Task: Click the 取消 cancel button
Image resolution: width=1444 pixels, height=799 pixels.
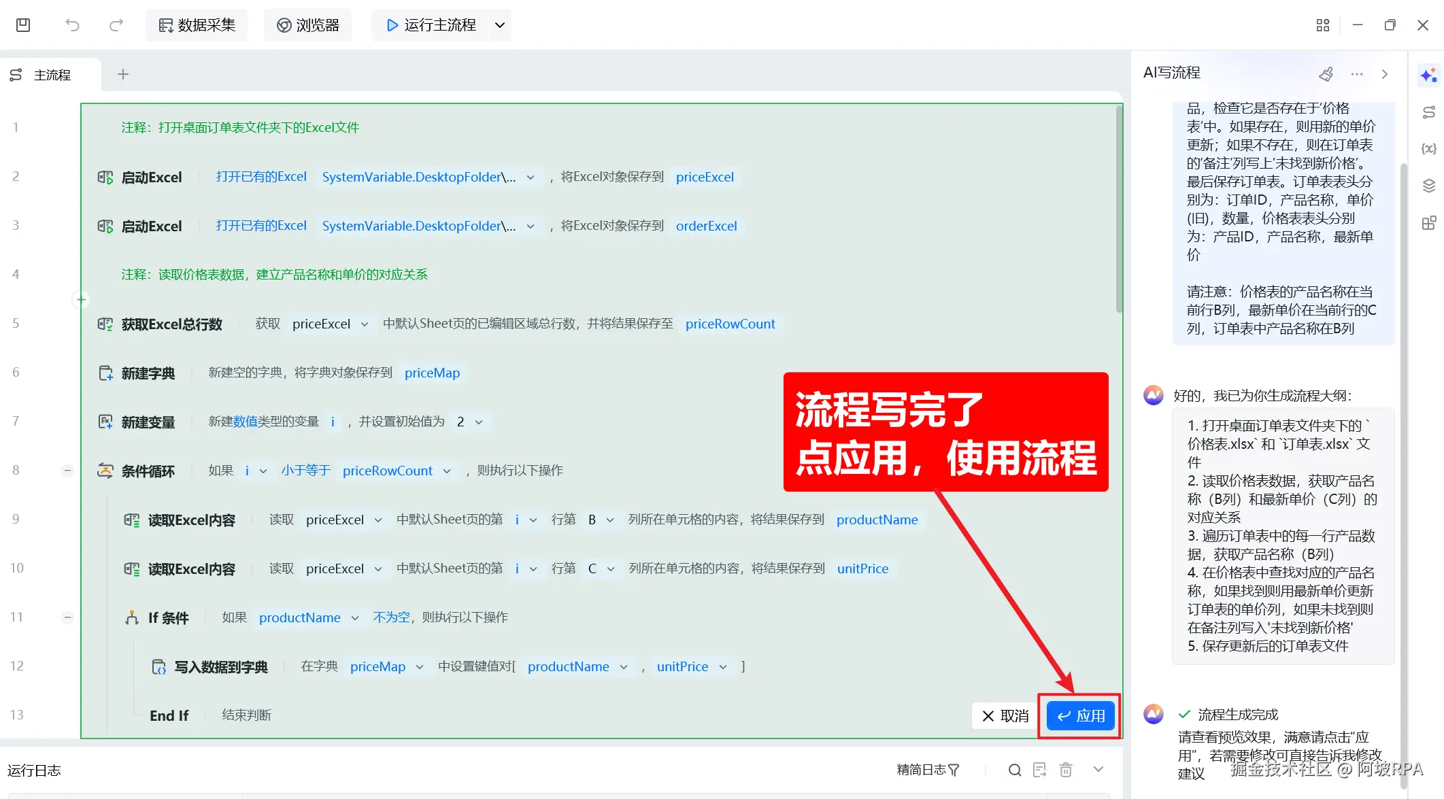Action: (1005, 715)
